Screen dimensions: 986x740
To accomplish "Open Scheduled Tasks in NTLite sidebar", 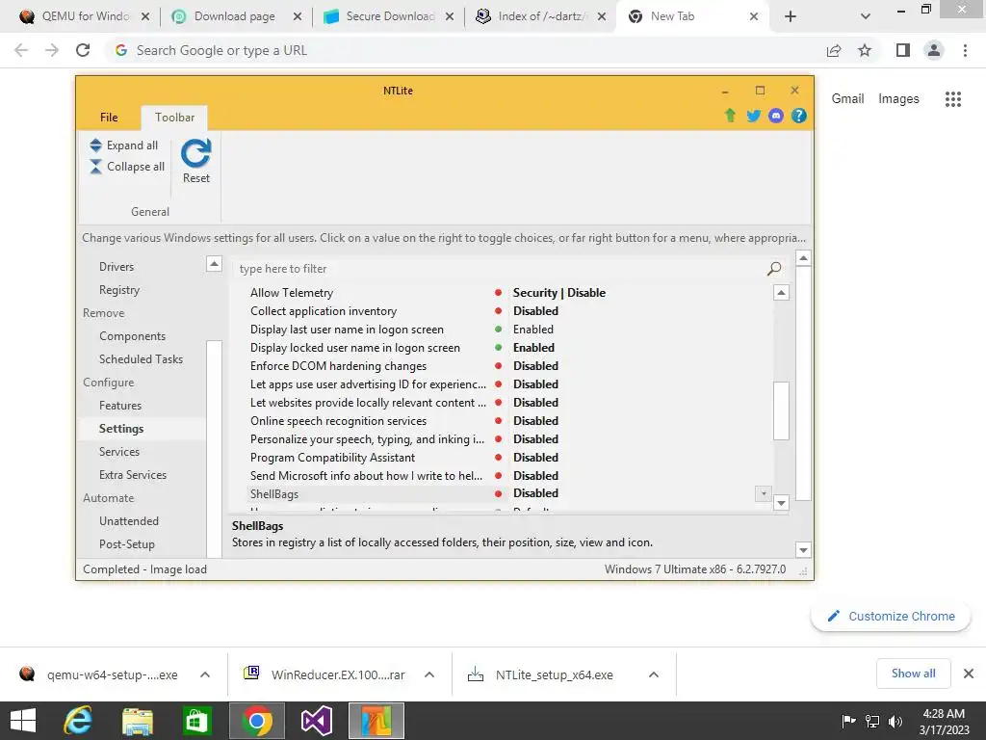I will pyautogui.click(x=141, y=359).
